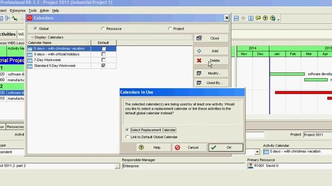This screenshot has width=332, height=186.
Task: Click the Activities tab
Action: (8, 34)
